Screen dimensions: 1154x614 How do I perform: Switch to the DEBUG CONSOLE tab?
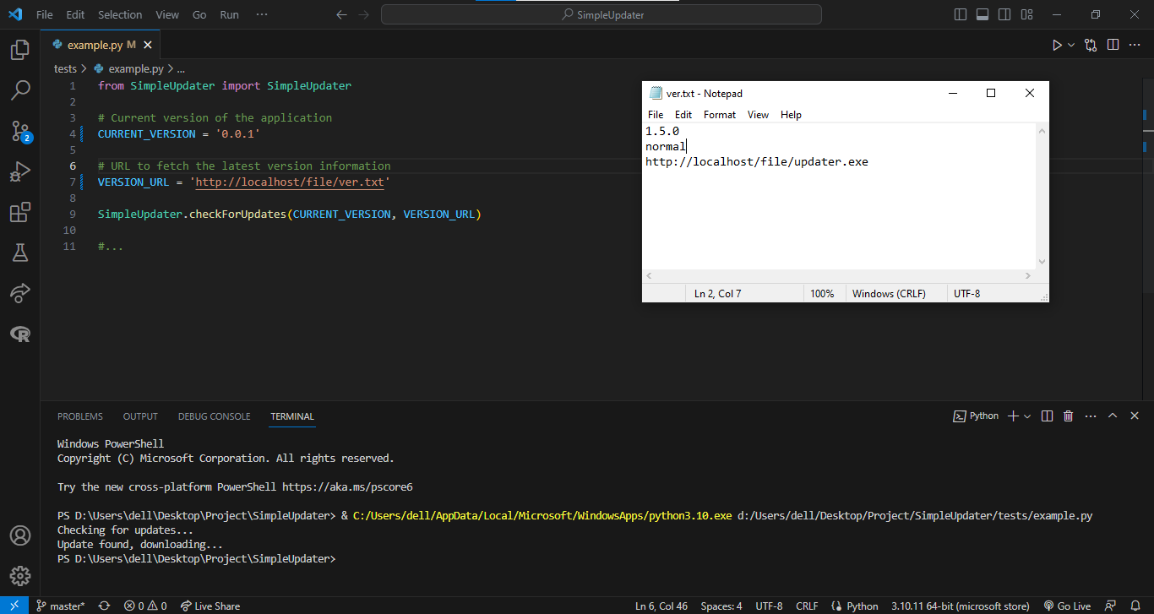[x=214, y=416]
